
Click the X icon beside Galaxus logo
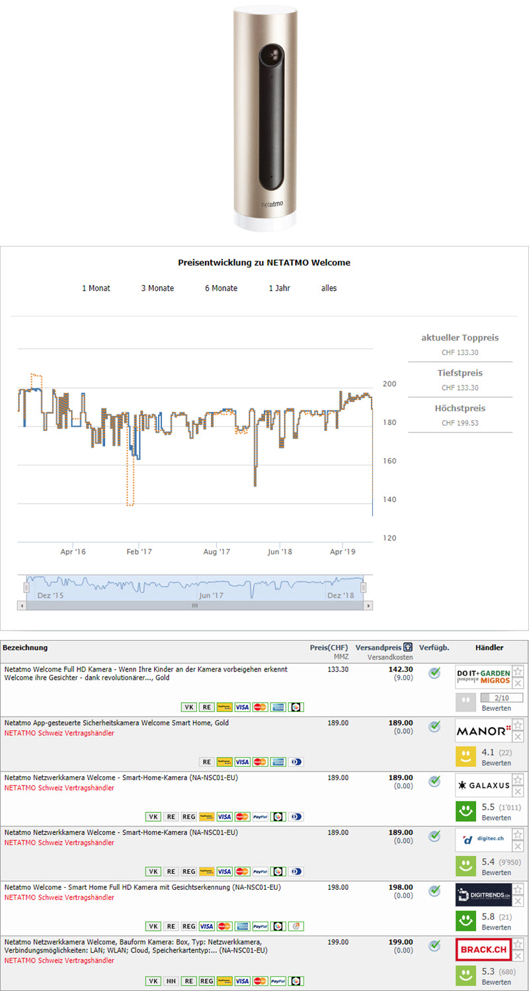pyautogui.click(x=518, y=792)
